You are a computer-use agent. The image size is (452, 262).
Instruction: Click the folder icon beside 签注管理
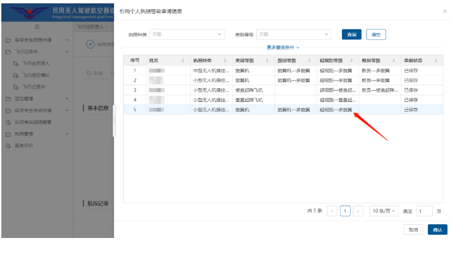(8, 99)
